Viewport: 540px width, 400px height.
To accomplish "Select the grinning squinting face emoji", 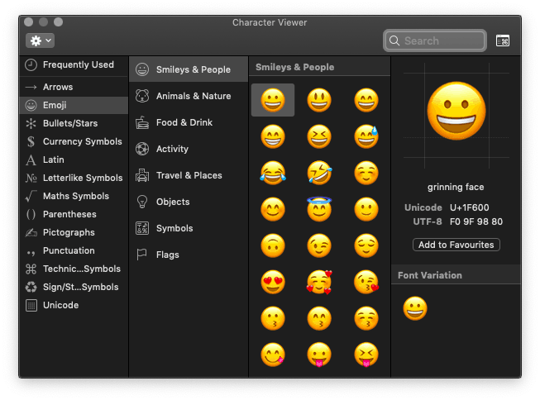I will (x=319, y=136).
